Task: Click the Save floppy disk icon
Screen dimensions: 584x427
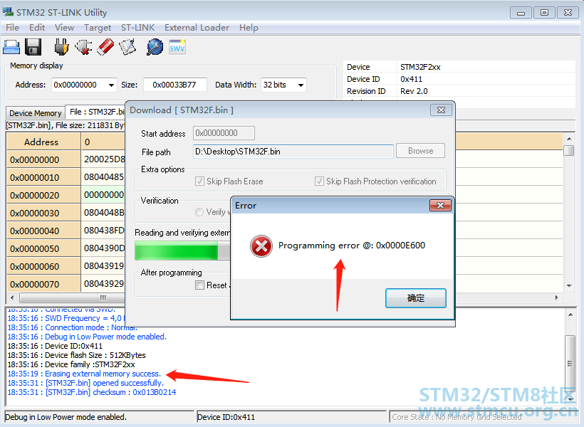Action: click(x=33, y=47)
